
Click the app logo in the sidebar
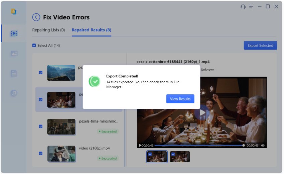pos(14,12)
